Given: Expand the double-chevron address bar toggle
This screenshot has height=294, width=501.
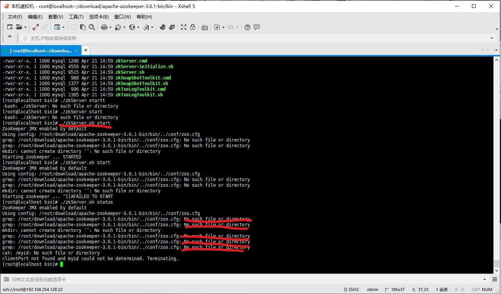Looking at the screenshot, I should point(10,37).
